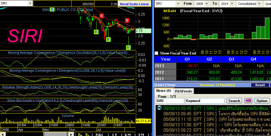Open the news Option button
Screen dimensions: 271x136
pos(262,101)
